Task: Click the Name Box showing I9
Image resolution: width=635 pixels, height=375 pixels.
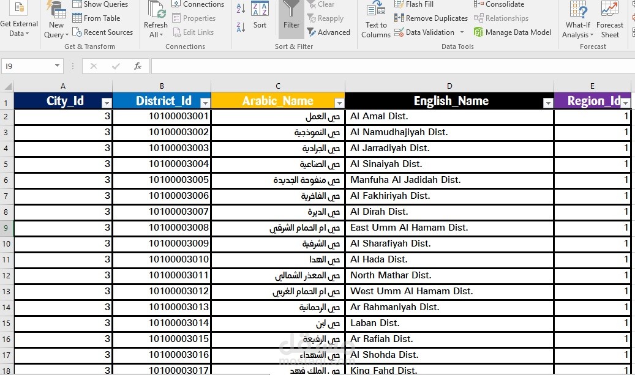Action: pyautogui.click(x=28, y=66)
